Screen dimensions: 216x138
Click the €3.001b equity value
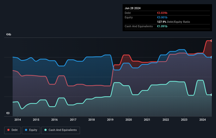point(162,17)
